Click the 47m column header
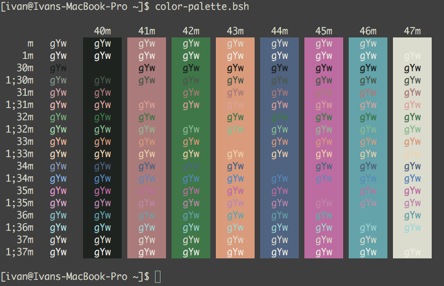This screenshot has width=444, height=286. click(x=412, y=31)
